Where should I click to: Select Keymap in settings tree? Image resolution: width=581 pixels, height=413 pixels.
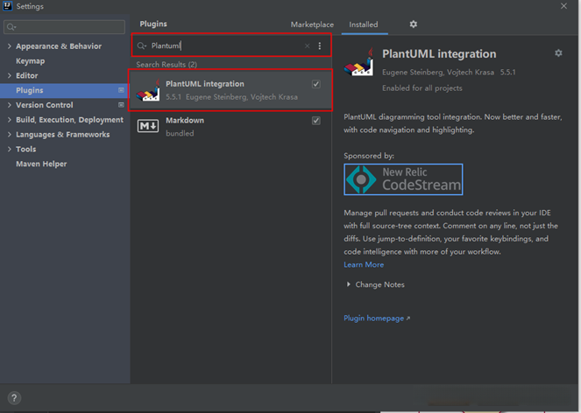pyautogui.click(x=31, y=61)
